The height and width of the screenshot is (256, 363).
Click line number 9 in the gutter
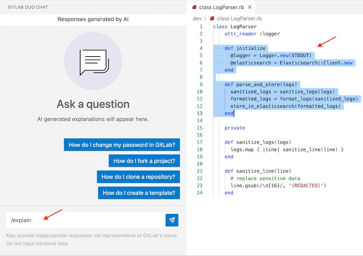pos(201,85)
